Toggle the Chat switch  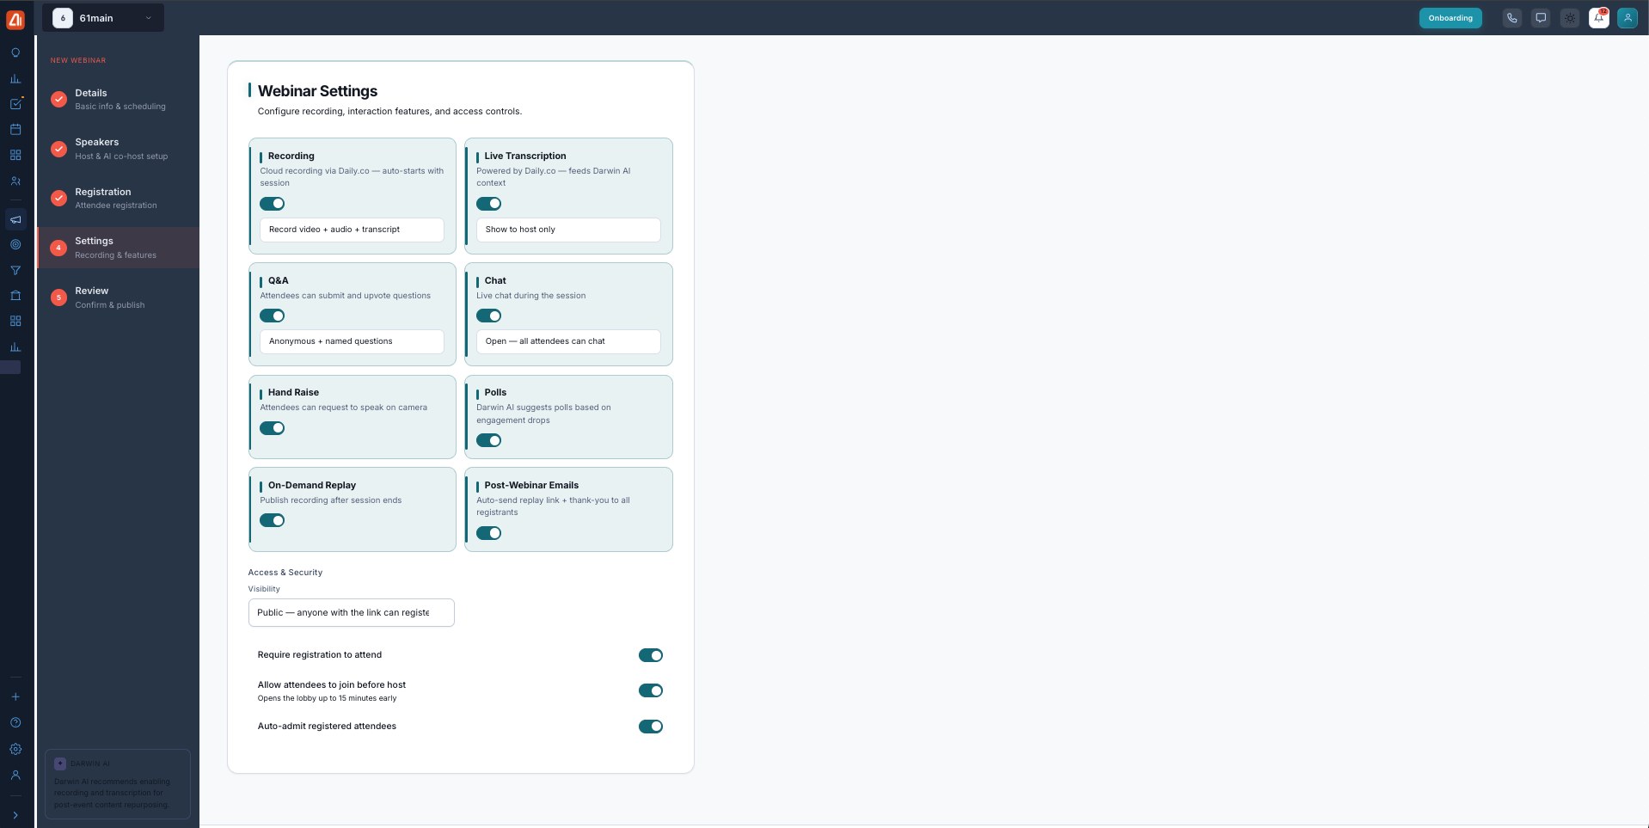coord(488,316)
